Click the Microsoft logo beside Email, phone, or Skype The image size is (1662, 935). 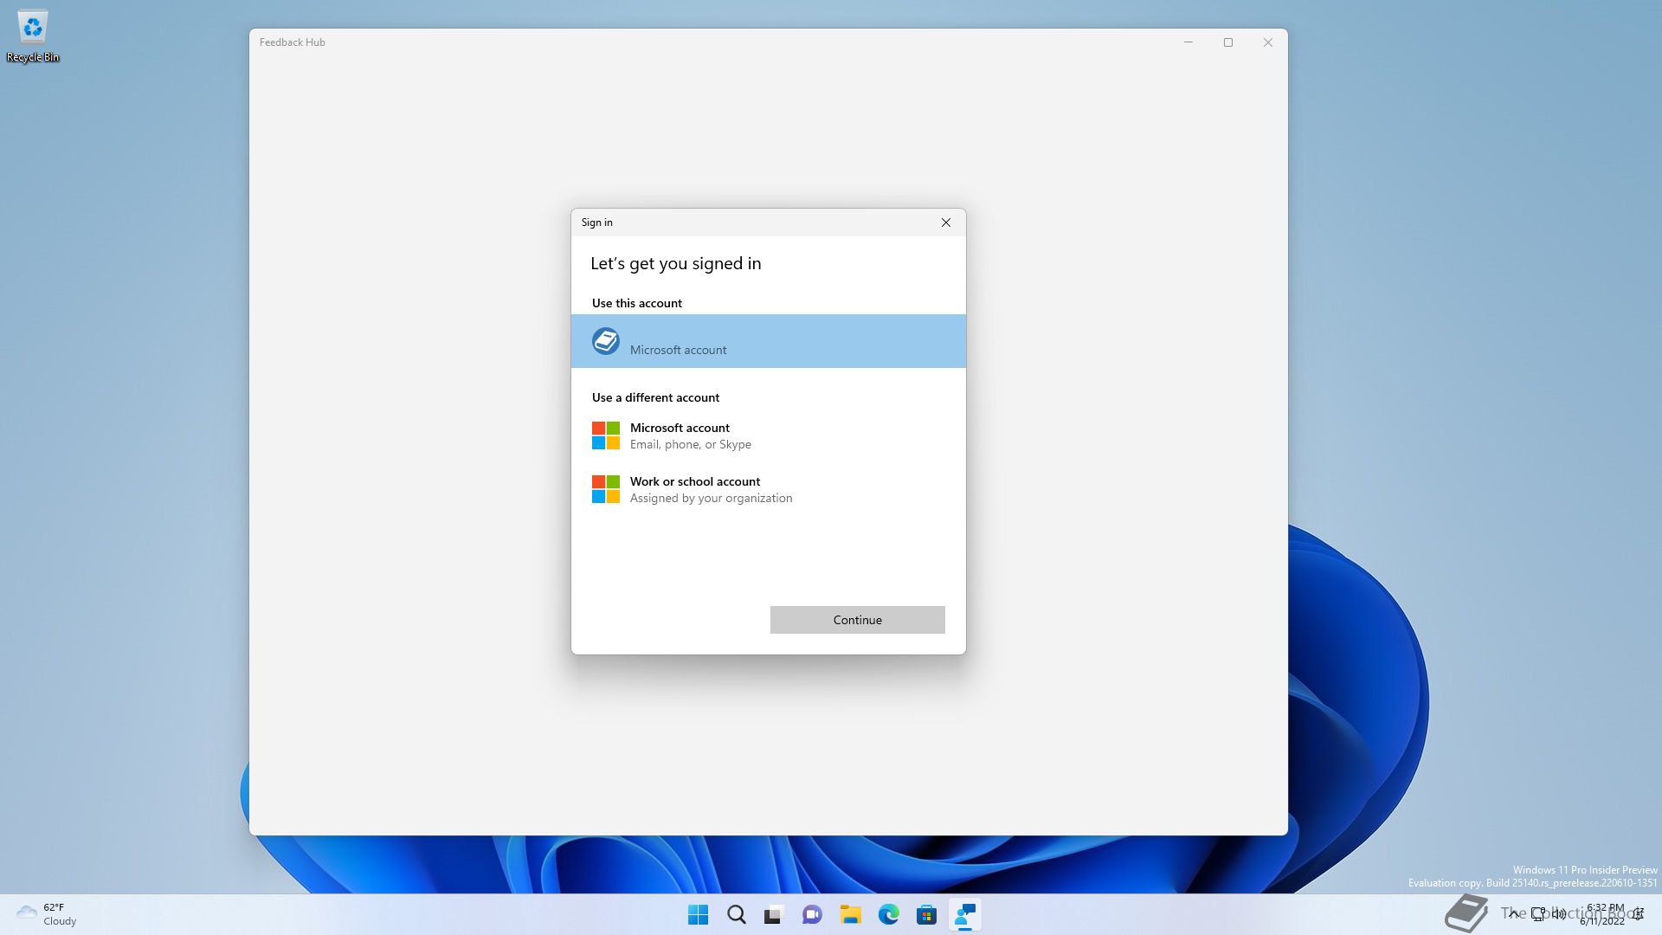coord(606,435)
